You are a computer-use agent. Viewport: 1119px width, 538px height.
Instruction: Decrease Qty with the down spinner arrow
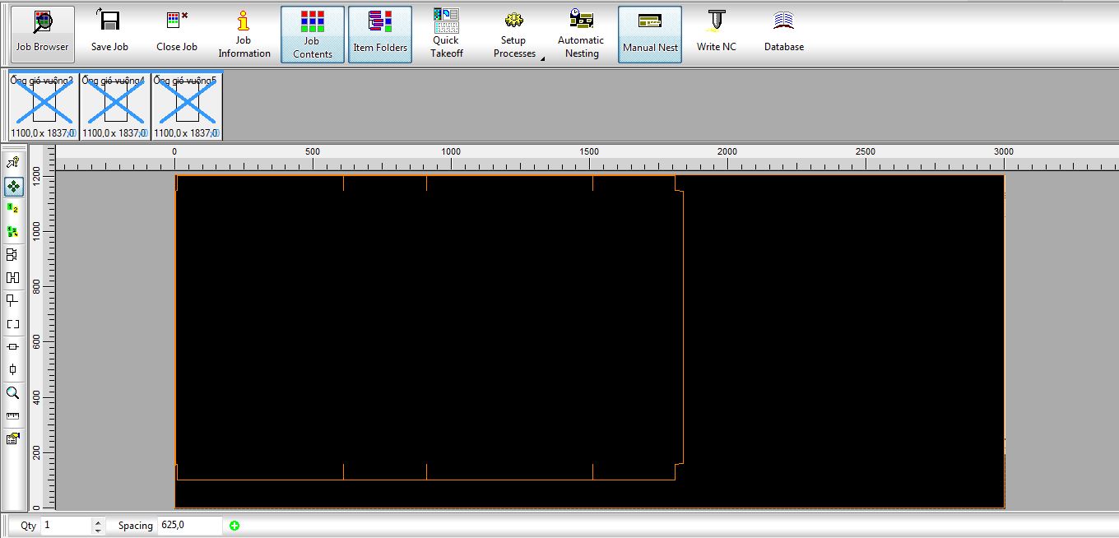[99, 531]
